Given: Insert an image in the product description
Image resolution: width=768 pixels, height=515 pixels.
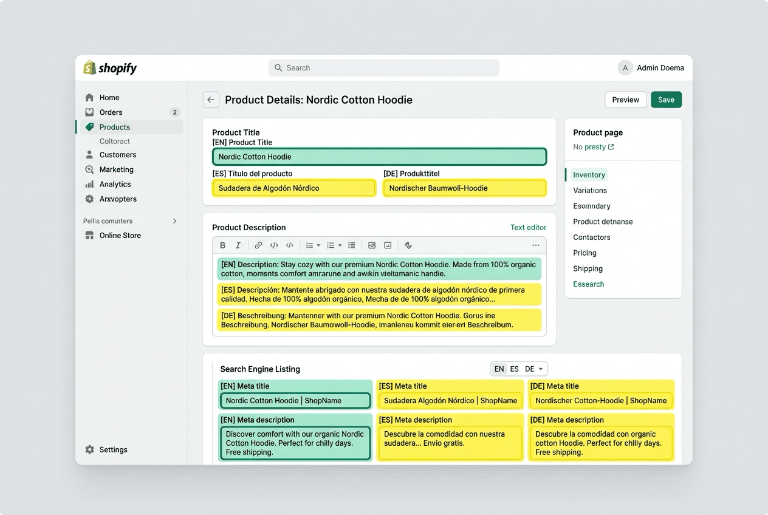Looking at the screenshot, I should point(372,245).
